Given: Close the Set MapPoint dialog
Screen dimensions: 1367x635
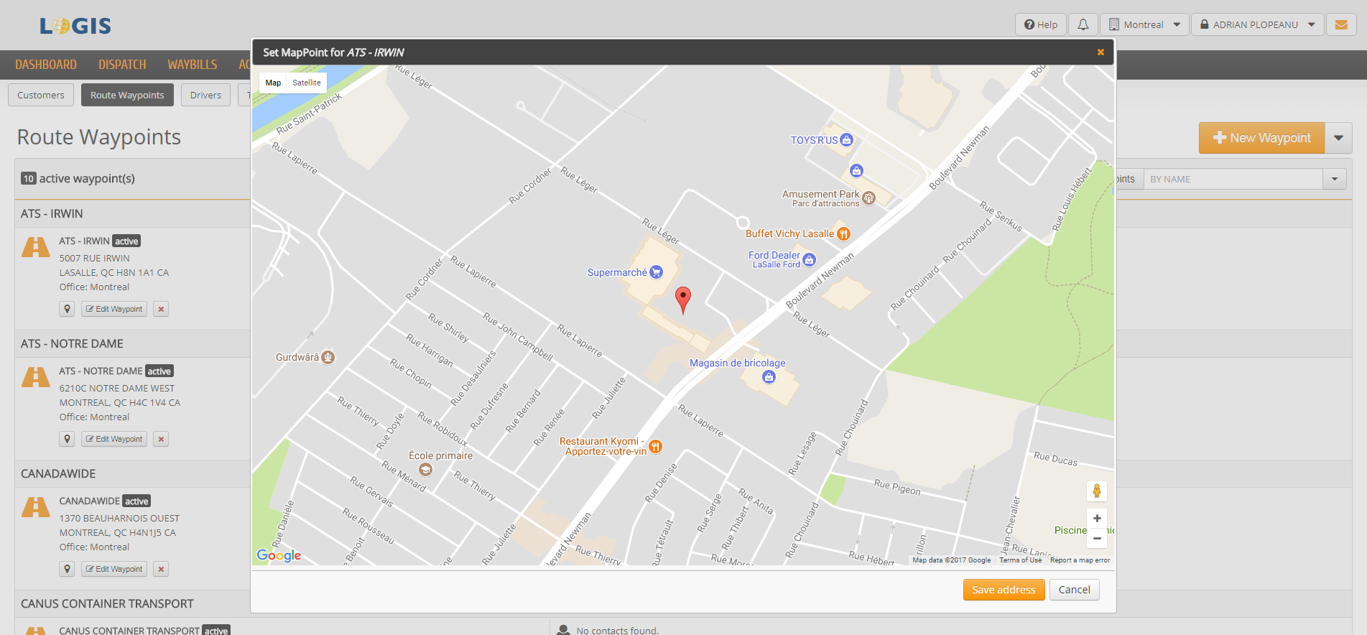Looking at the screenshot, I should point(1100,52).
